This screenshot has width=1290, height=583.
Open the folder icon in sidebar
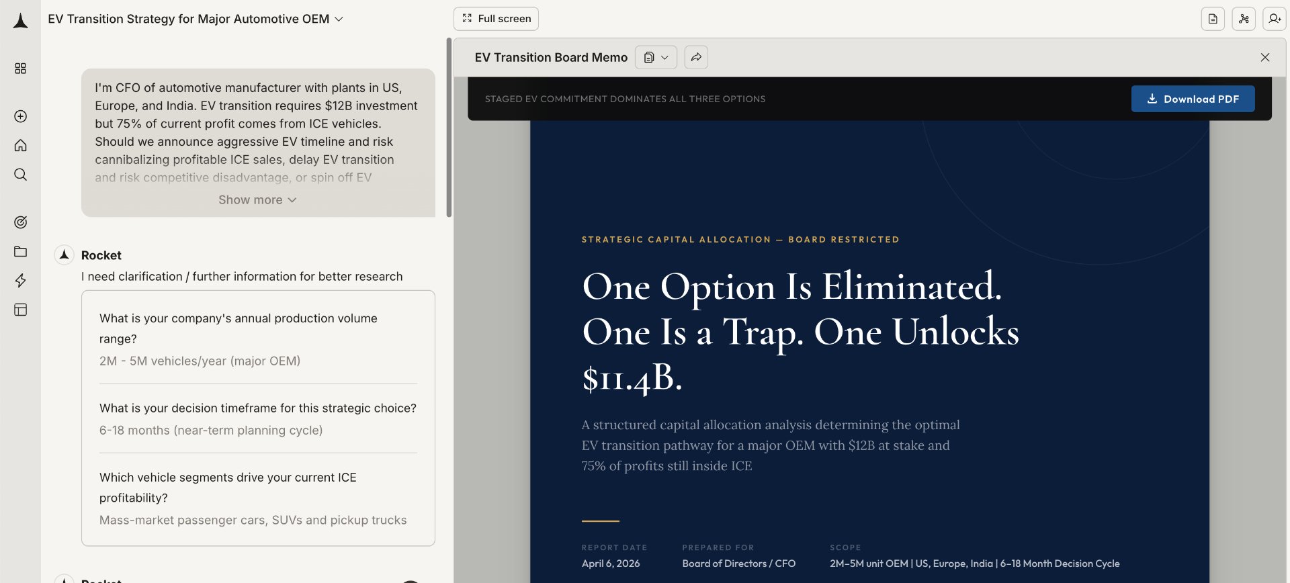[21, 252]
